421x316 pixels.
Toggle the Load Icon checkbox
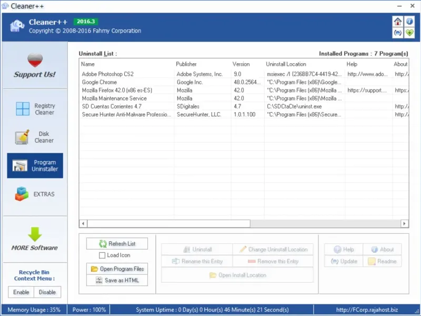102,255
